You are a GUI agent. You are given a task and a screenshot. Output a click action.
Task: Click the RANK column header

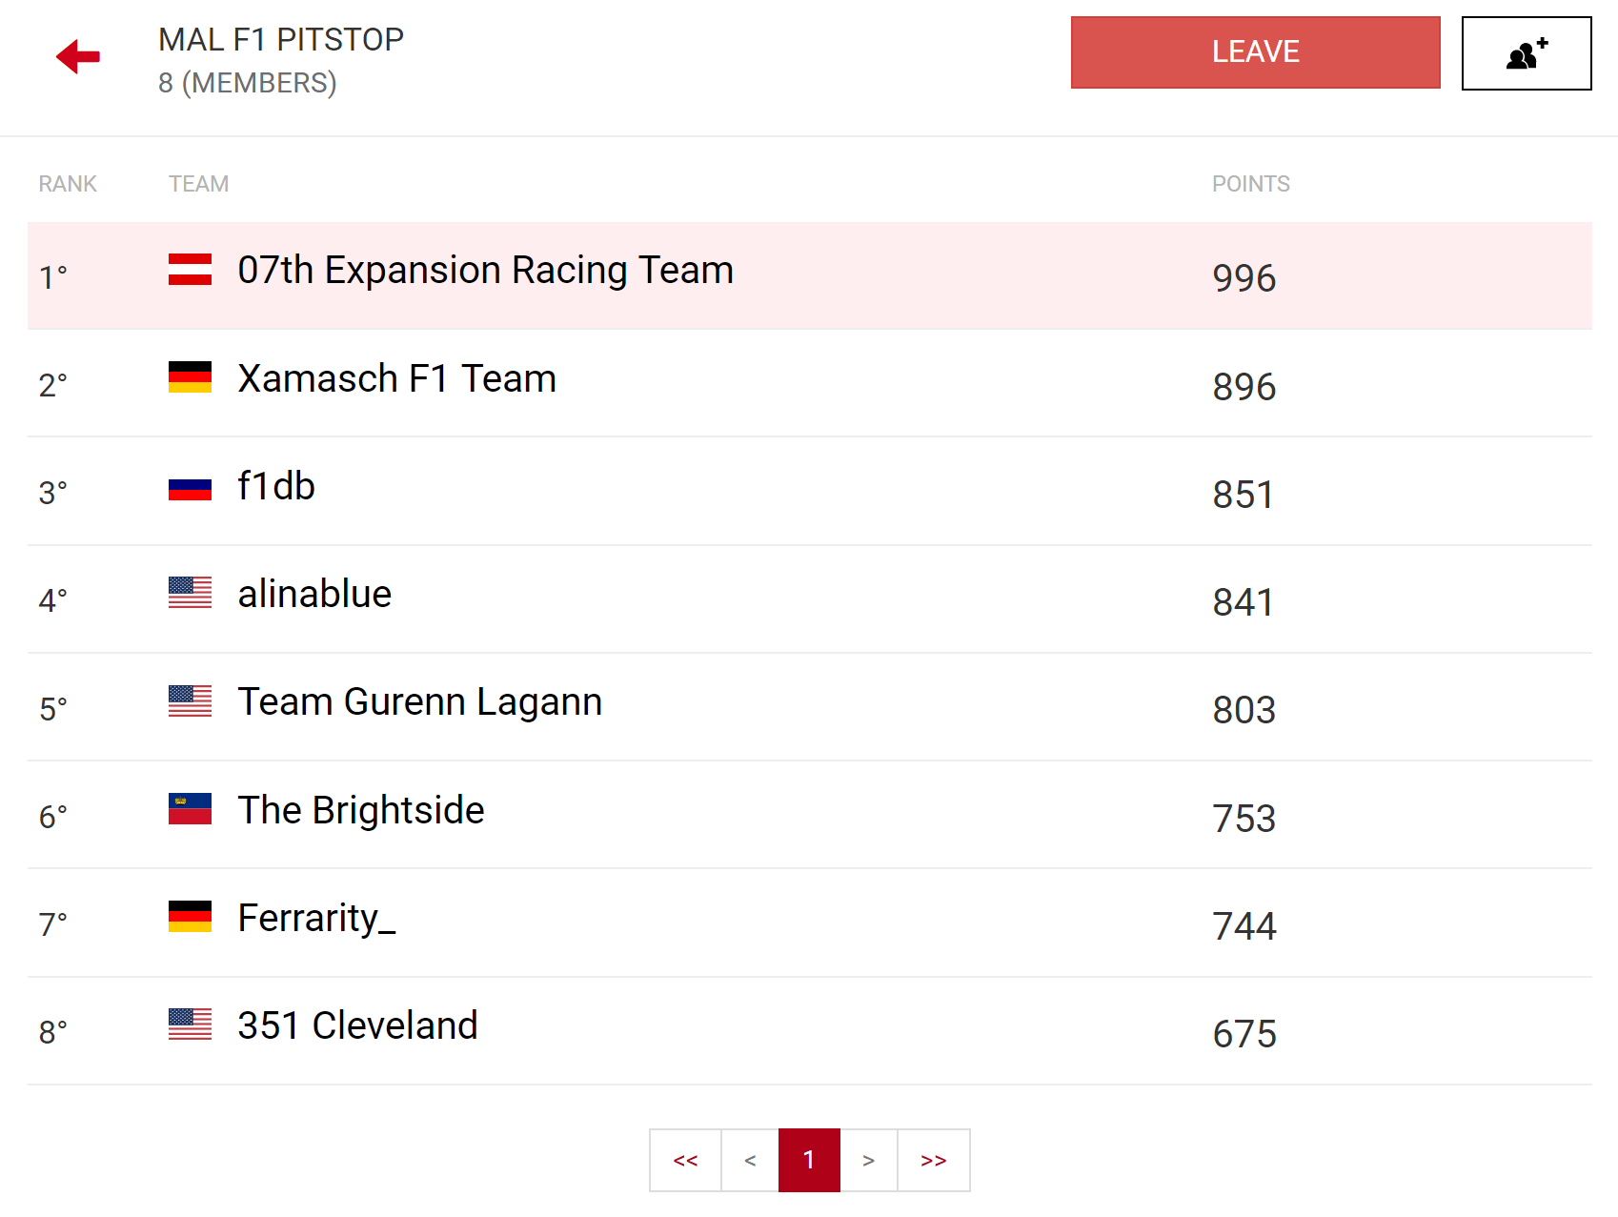click(x=68, y=184)
